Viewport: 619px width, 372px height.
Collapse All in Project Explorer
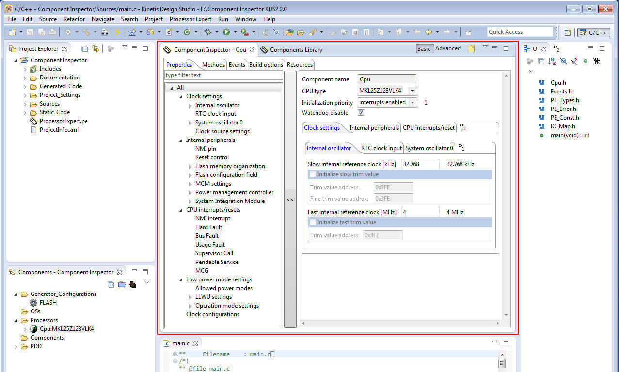tap(85, 48)
